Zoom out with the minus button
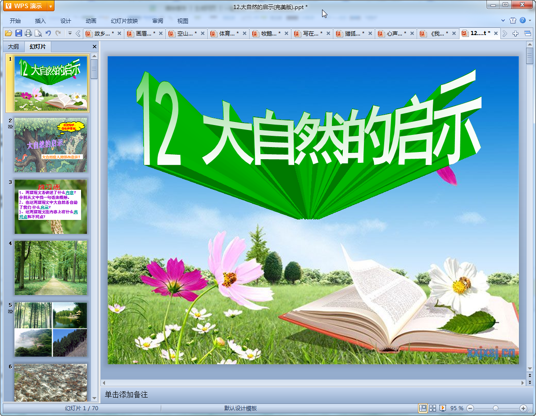The image size is (536, 416). tap(470, 408)
